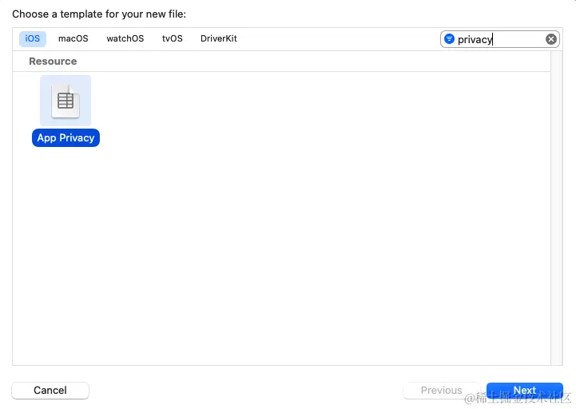This screenshot has width=576, height=409.
Task: Select the App Privacy template icon
Action: (66, 101)
